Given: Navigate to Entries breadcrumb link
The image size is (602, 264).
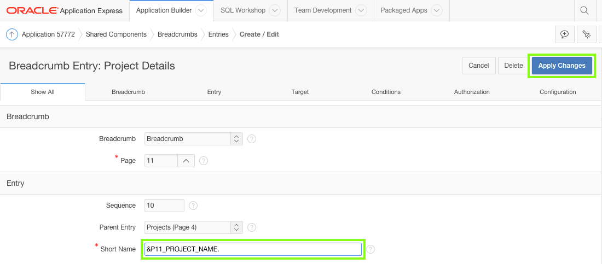Looking at the screenshot, I should (218, 34).
